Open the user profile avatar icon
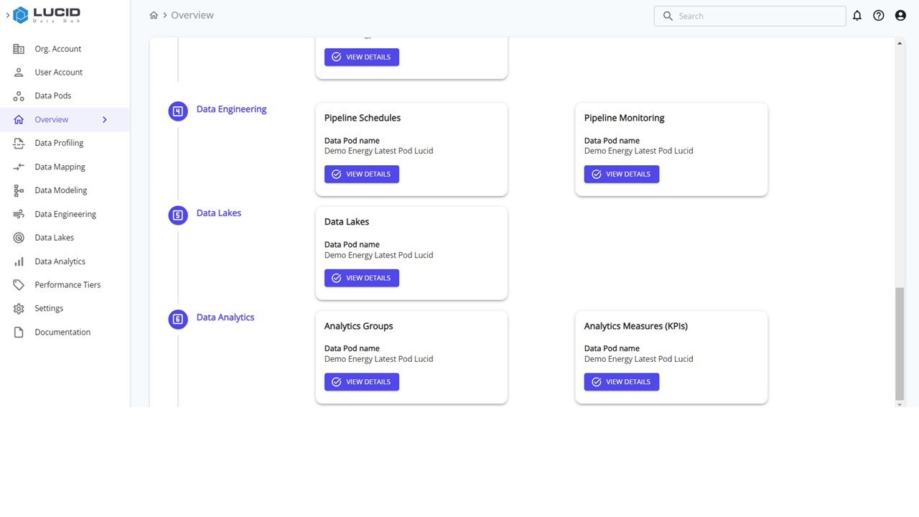This screenshot has height=517, width=919. coord(900,15)
